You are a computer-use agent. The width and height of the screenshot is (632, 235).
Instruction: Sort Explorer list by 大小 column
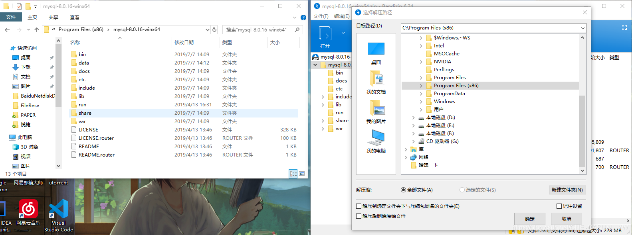(x=275, y=42)
